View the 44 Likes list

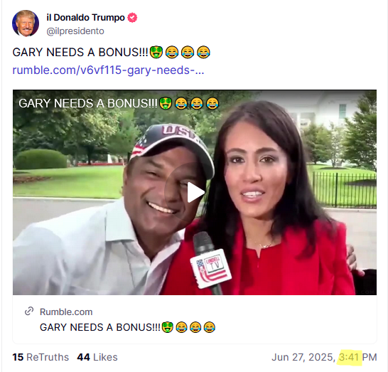pos(97,357)
